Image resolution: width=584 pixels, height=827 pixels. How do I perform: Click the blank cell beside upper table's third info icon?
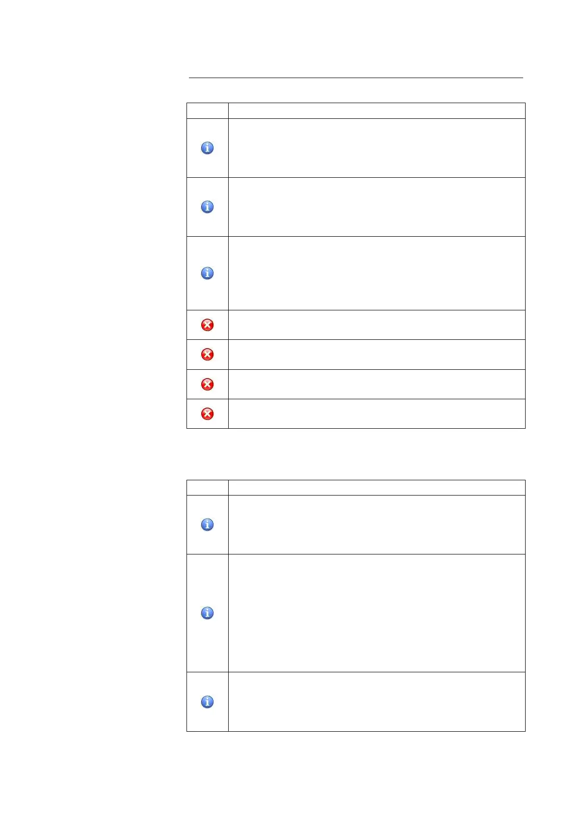[x=376, y=273]
